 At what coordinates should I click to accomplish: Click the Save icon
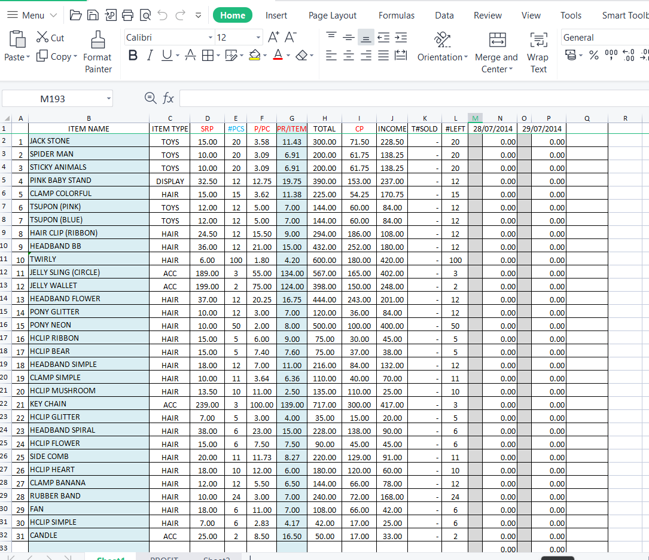coord(93,16)
